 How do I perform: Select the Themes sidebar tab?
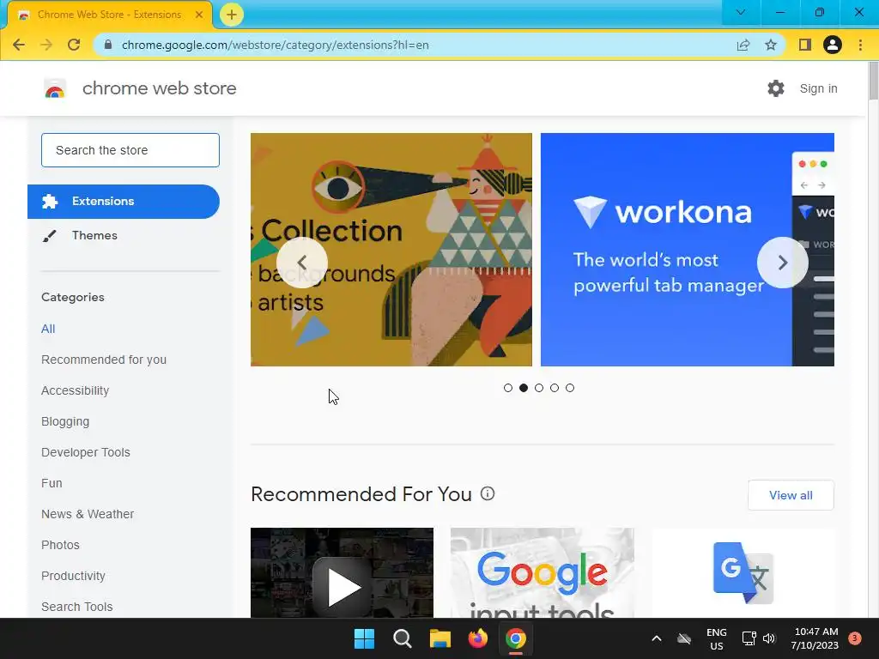[x=124, y=235]
